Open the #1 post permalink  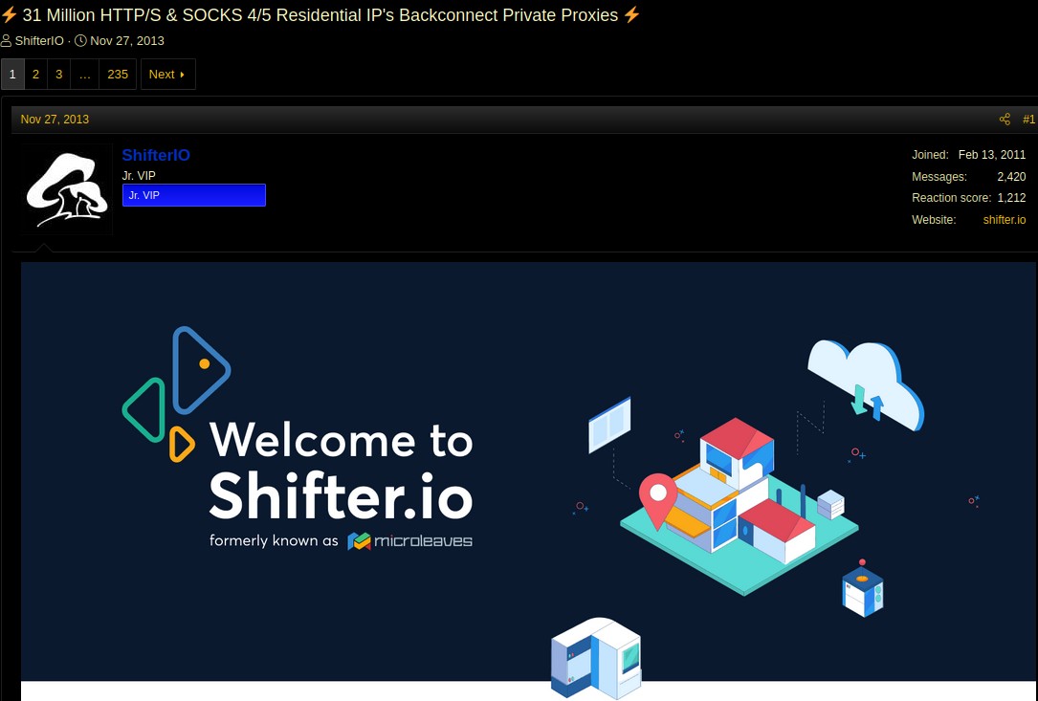[x=1028, y=120]
